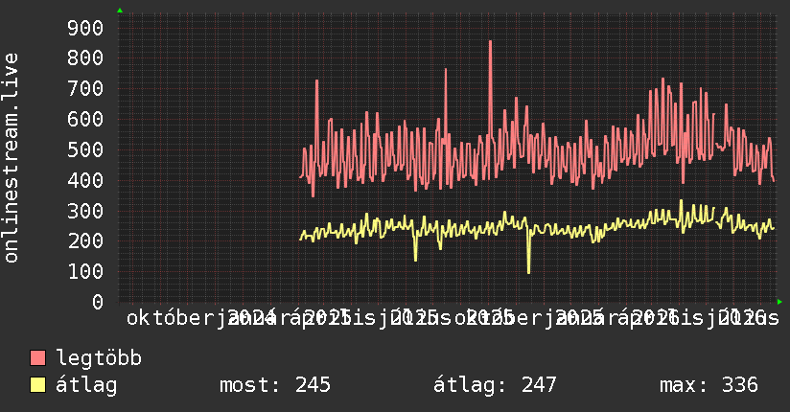Click the lowest yellow dip near 100

pos(528,272)
